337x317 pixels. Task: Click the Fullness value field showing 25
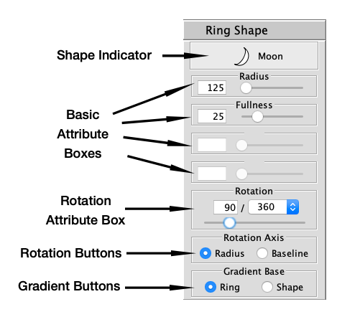pyautogui.click(x=212, y=116)
